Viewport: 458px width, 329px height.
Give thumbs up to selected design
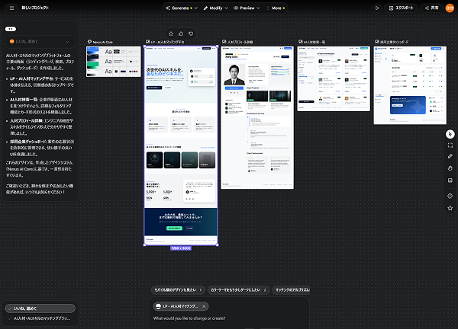181,34
